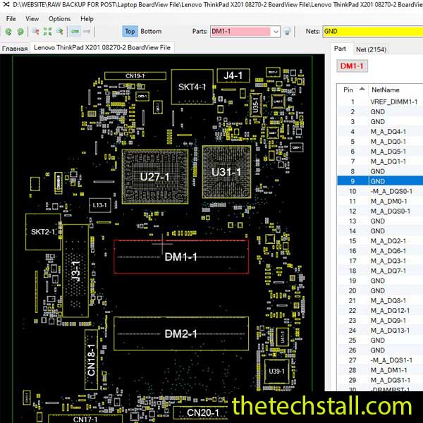Click the green back arrow icon
This screenshot has height=423, width=423.
(75, 32)
